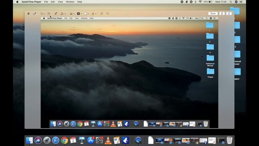Open the QuickTime Player menu

pyautogui.click(x=31, y=2)
